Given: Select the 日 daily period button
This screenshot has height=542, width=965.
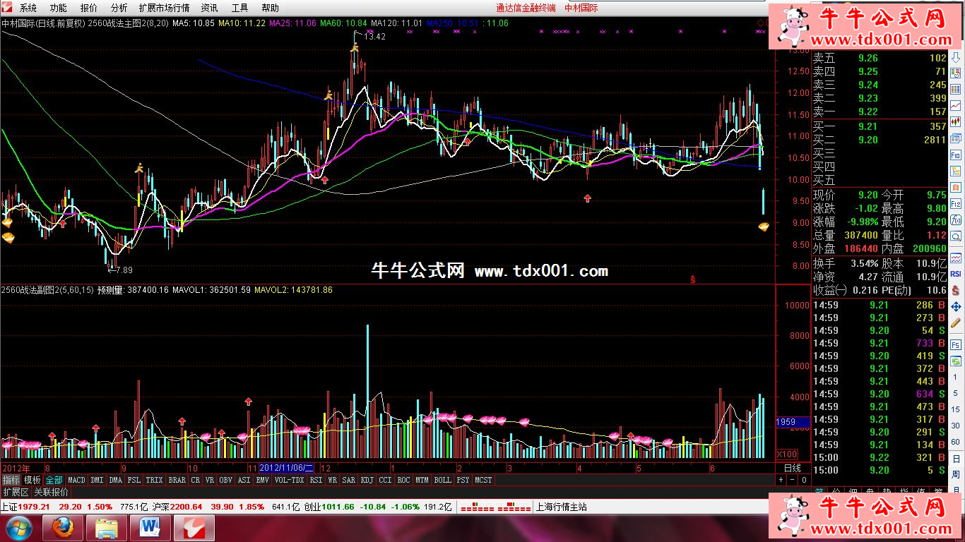Looking at the screenshot, I should click(x=955, y=458).
